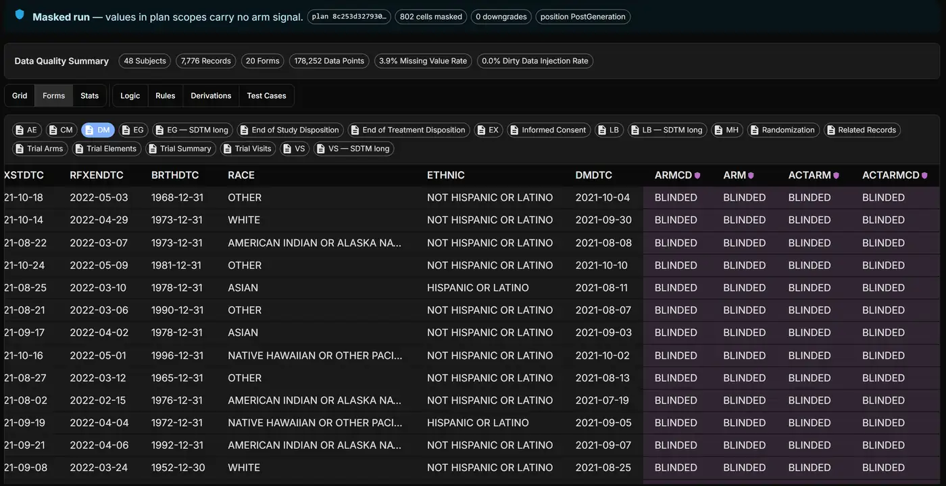The height and width of the screenshot is (486, 946).
Task: Open End of Treatment Disposition form
Action: click(x=409, y=130)
